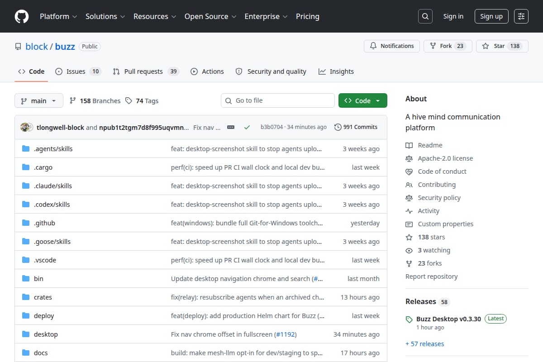Click the note icon beside Custom properties

coord(409,224)
